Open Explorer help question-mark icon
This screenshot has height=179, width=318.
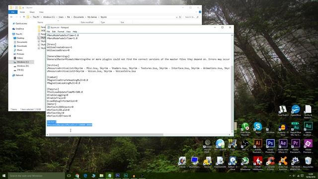tap(200, 12)
